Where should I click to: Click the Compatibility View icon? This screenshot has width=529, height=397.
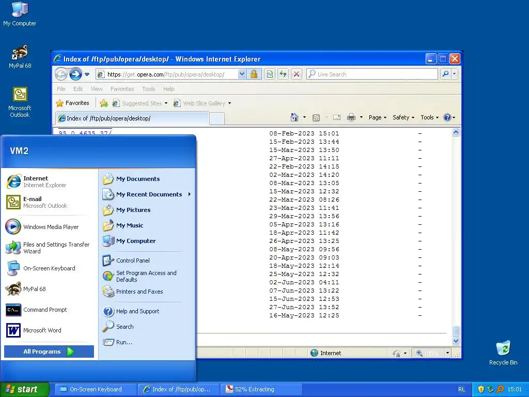click(270, 74)
